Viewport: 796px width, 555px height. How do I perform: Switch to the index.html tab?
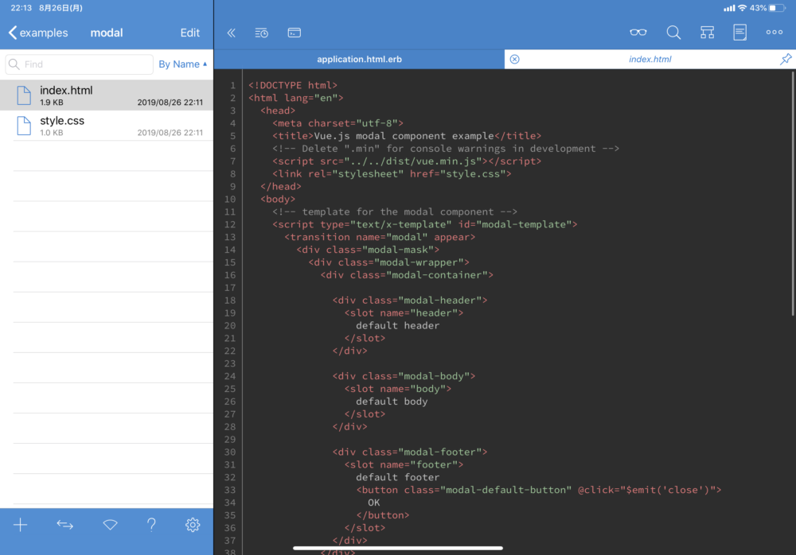click(x=650, y=58)
